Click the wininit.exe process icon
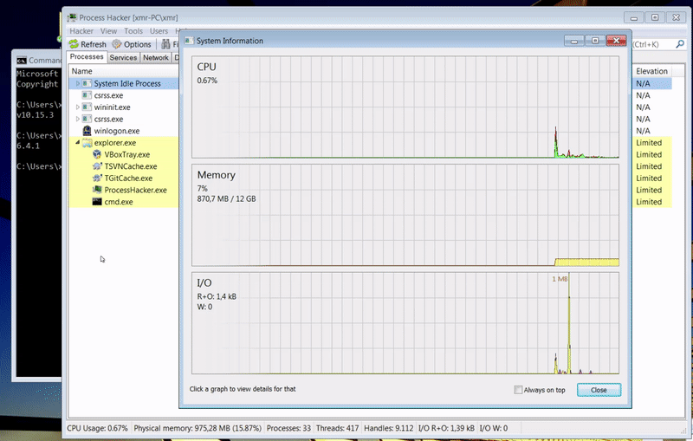The image size is (693, 441). pyautogui.click(x=87, y=107)
